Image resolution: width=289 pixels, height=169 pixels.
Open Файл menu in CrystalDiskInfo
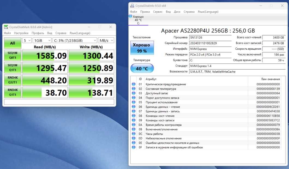(133, 12)
